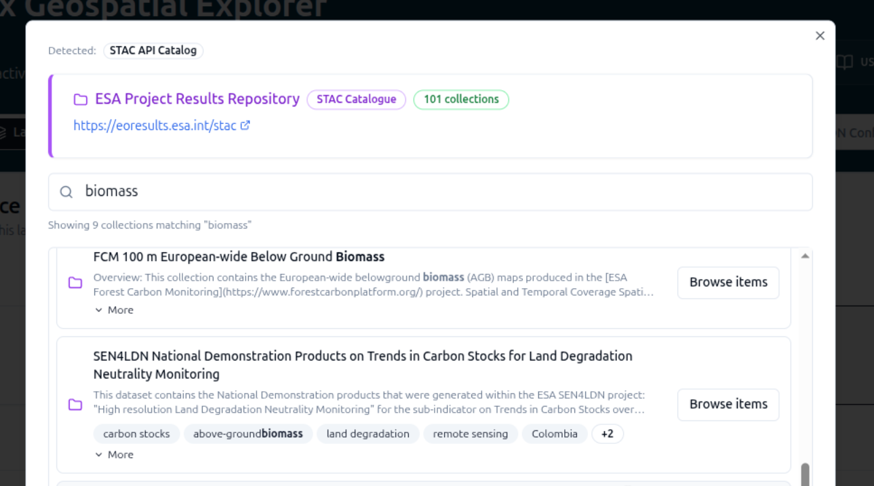Open the eoresults.esa.int/stac link

(155, 125)
